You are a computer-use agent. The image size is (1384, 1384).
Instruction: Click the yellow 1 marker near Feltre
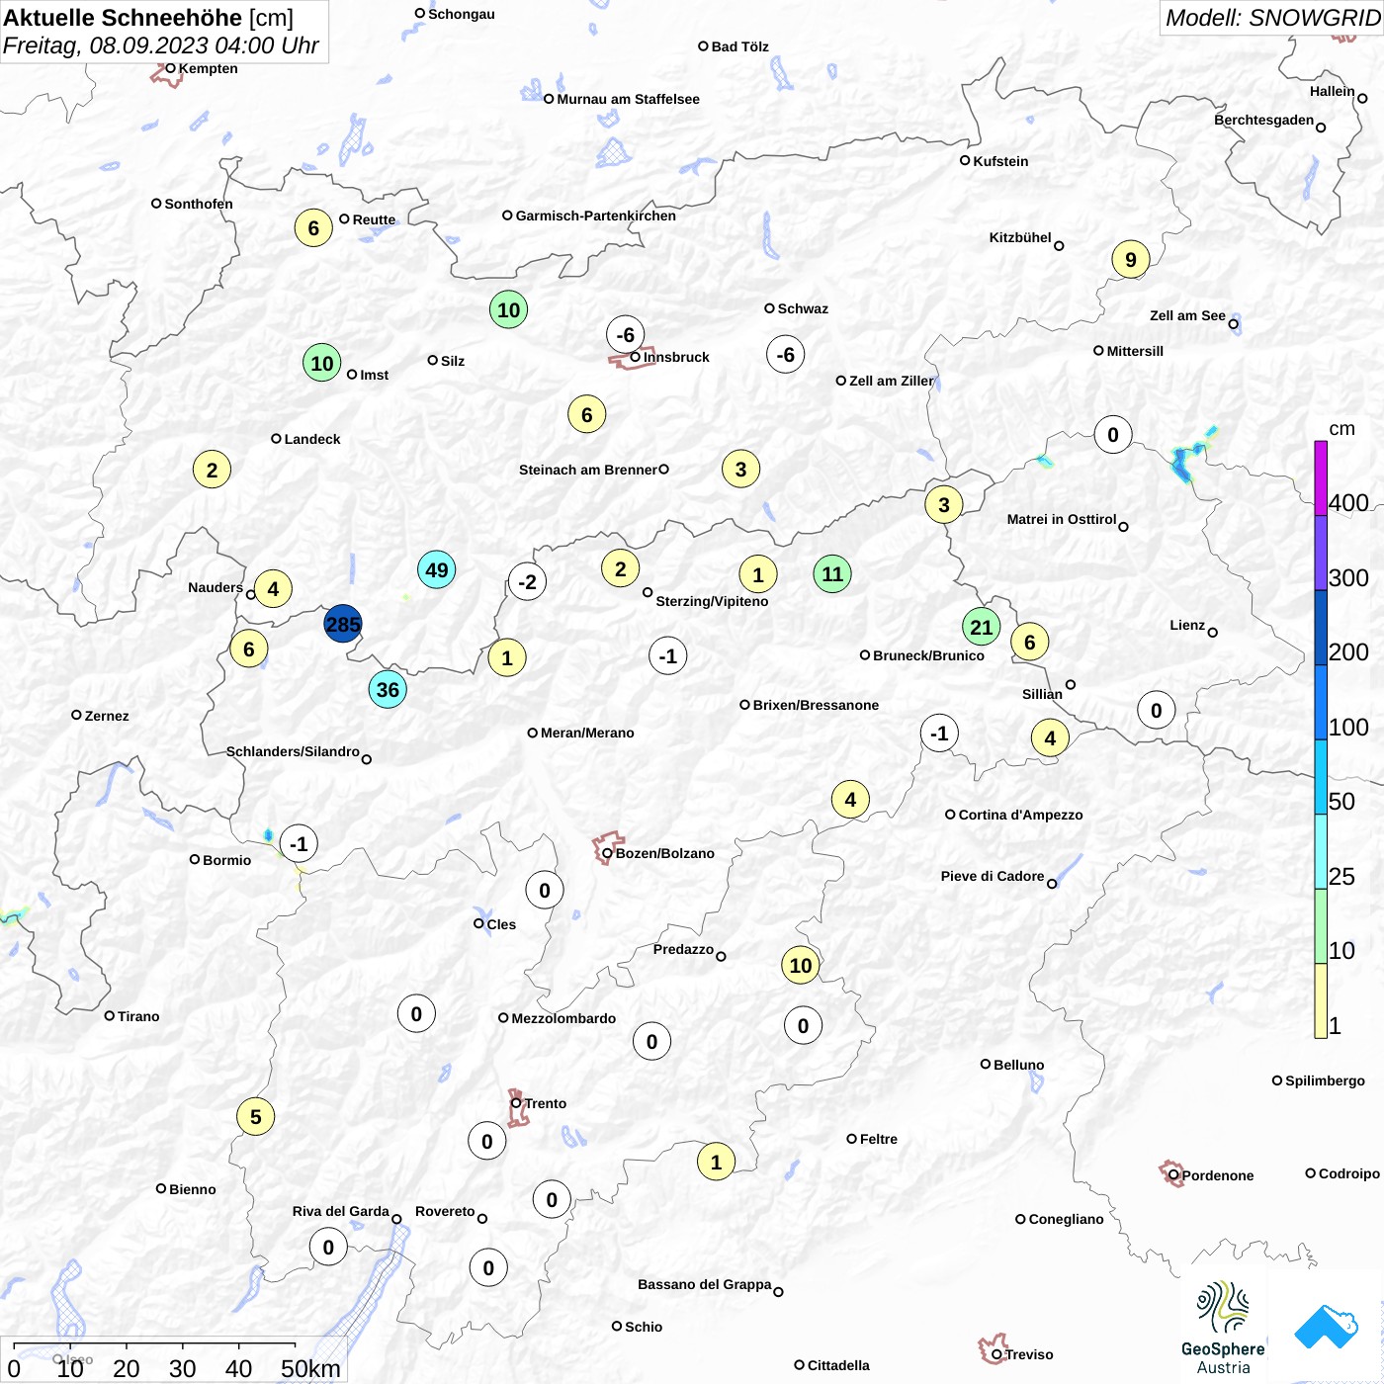click(x=716, y=1162)
